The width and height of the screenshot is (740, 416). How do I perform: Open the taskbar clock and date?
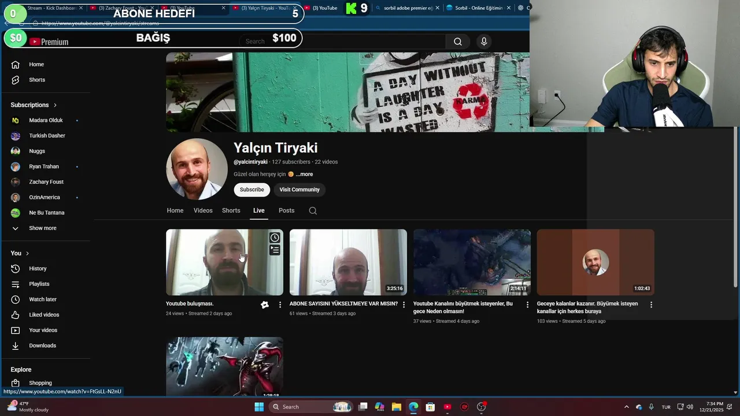click(x=711, y=407)
